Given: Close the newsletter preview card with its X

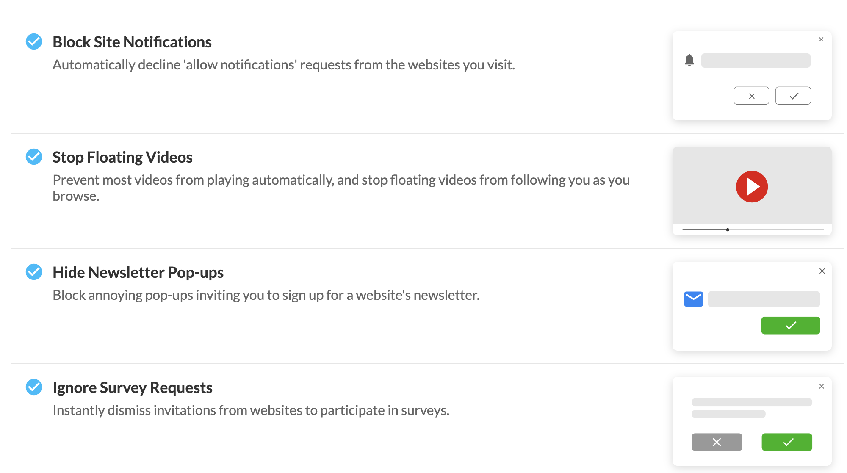Looking at the screenshot, I should 822,271.
